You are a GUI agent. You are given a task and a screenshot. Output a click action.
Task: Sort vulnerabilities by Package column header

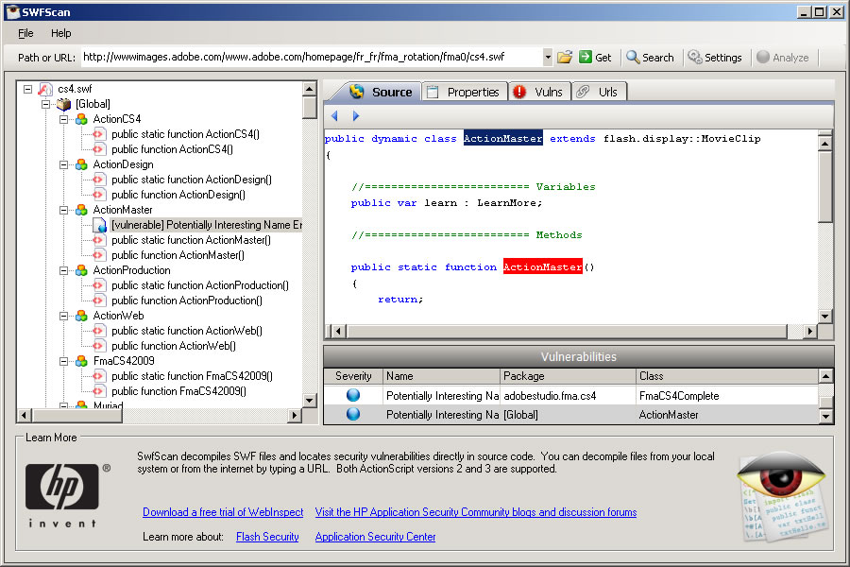(x=568, y=376)
